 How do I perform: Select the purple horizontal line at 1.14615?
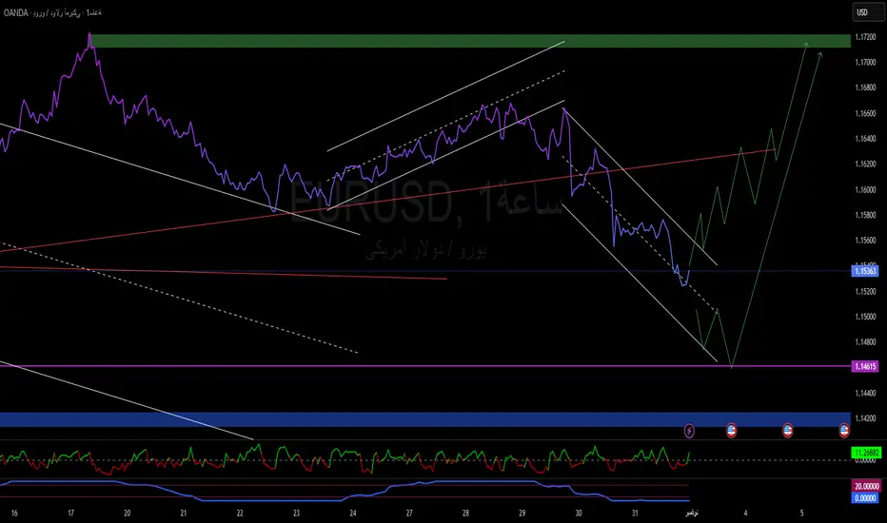424,366
